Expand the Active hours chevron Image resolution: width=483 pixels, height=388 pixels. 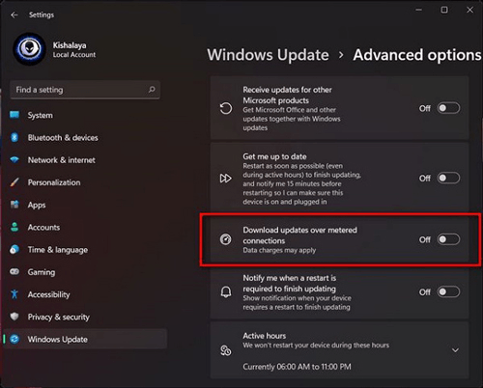[x=455, y=350]
